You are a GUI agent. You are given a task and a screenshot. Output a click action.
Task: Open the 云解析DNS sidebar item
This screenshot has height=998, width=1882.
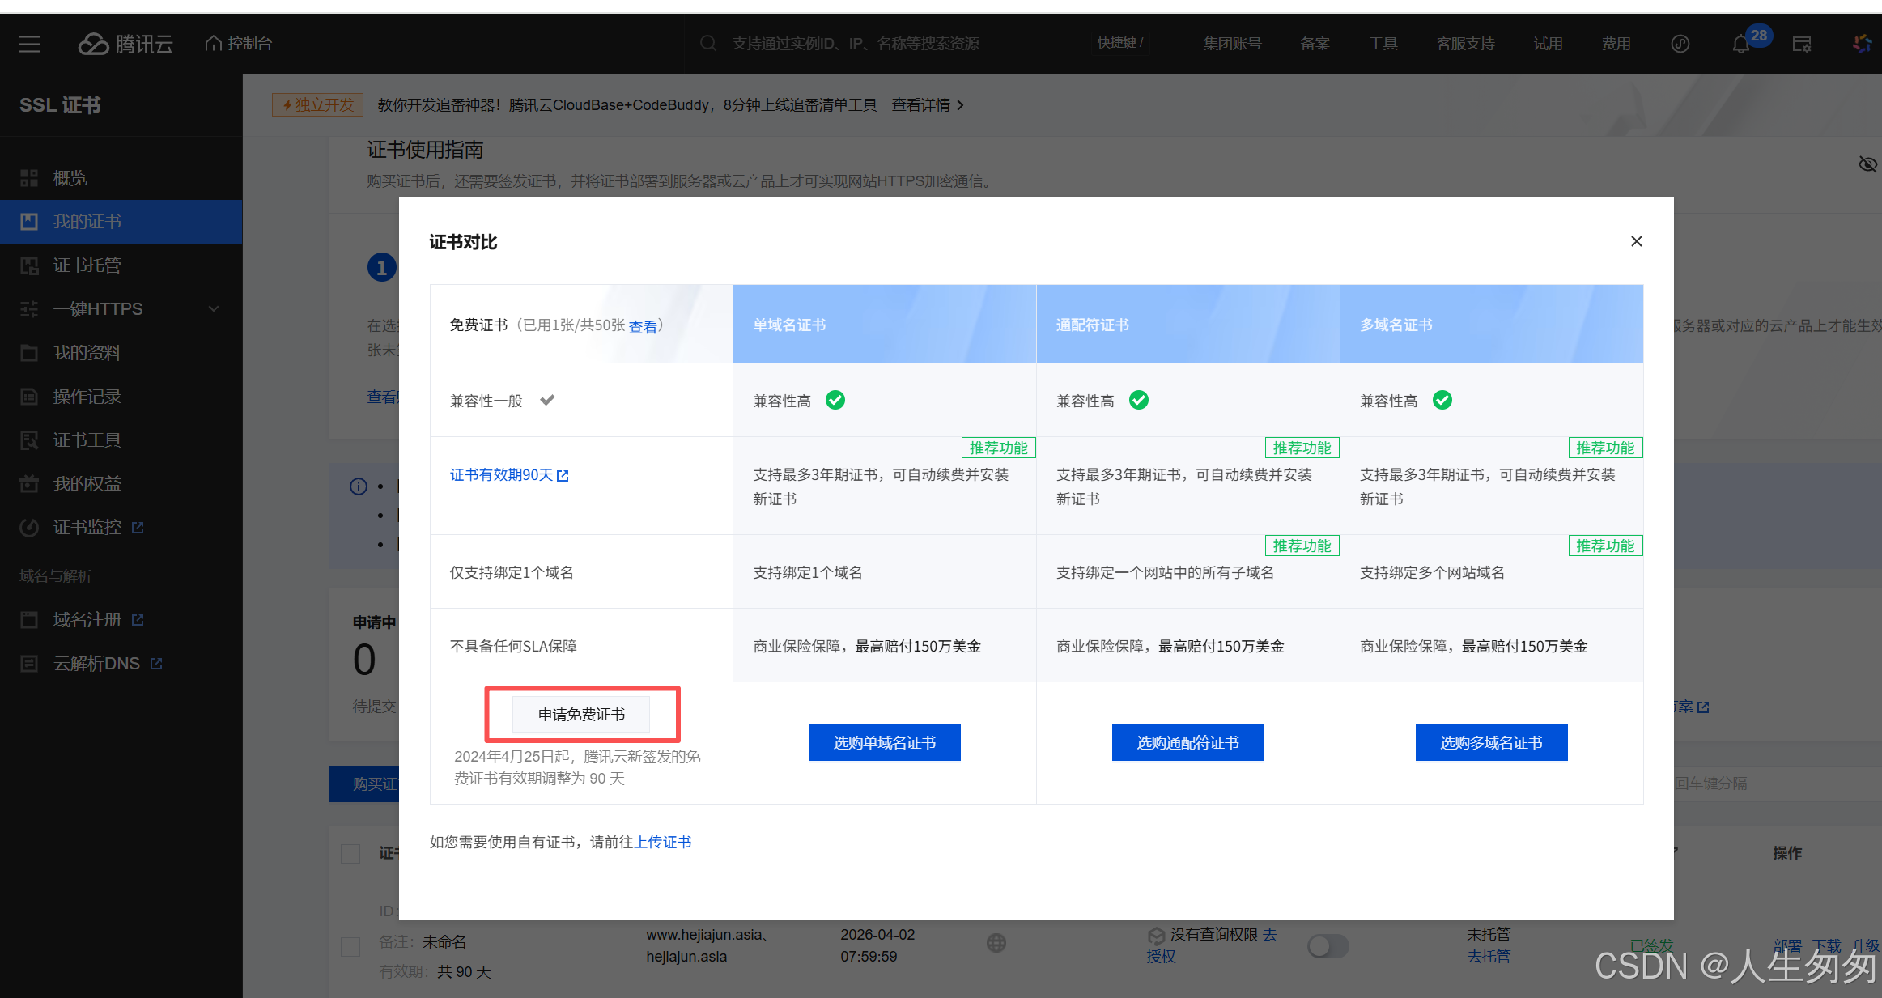[x=96, y=664]
